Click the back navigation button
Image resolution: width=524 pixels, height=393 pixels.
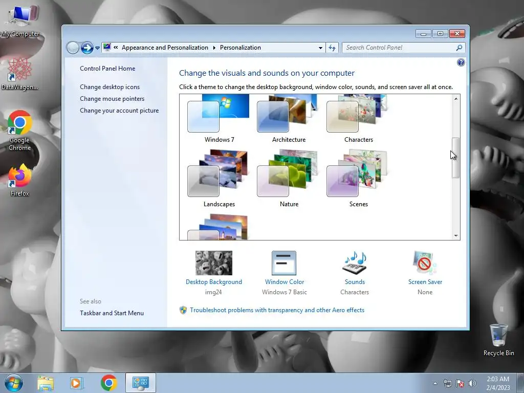pos(73,48)
